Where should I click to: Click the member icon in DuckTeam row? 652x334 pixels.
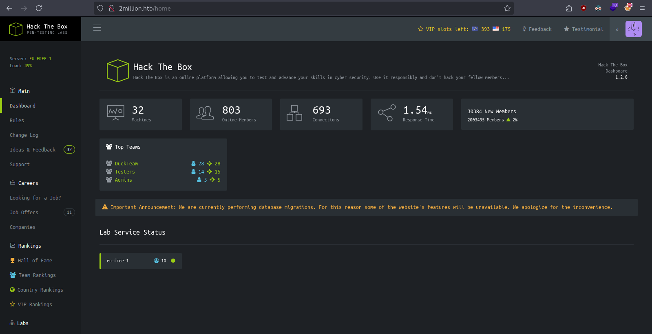point(193,163)
